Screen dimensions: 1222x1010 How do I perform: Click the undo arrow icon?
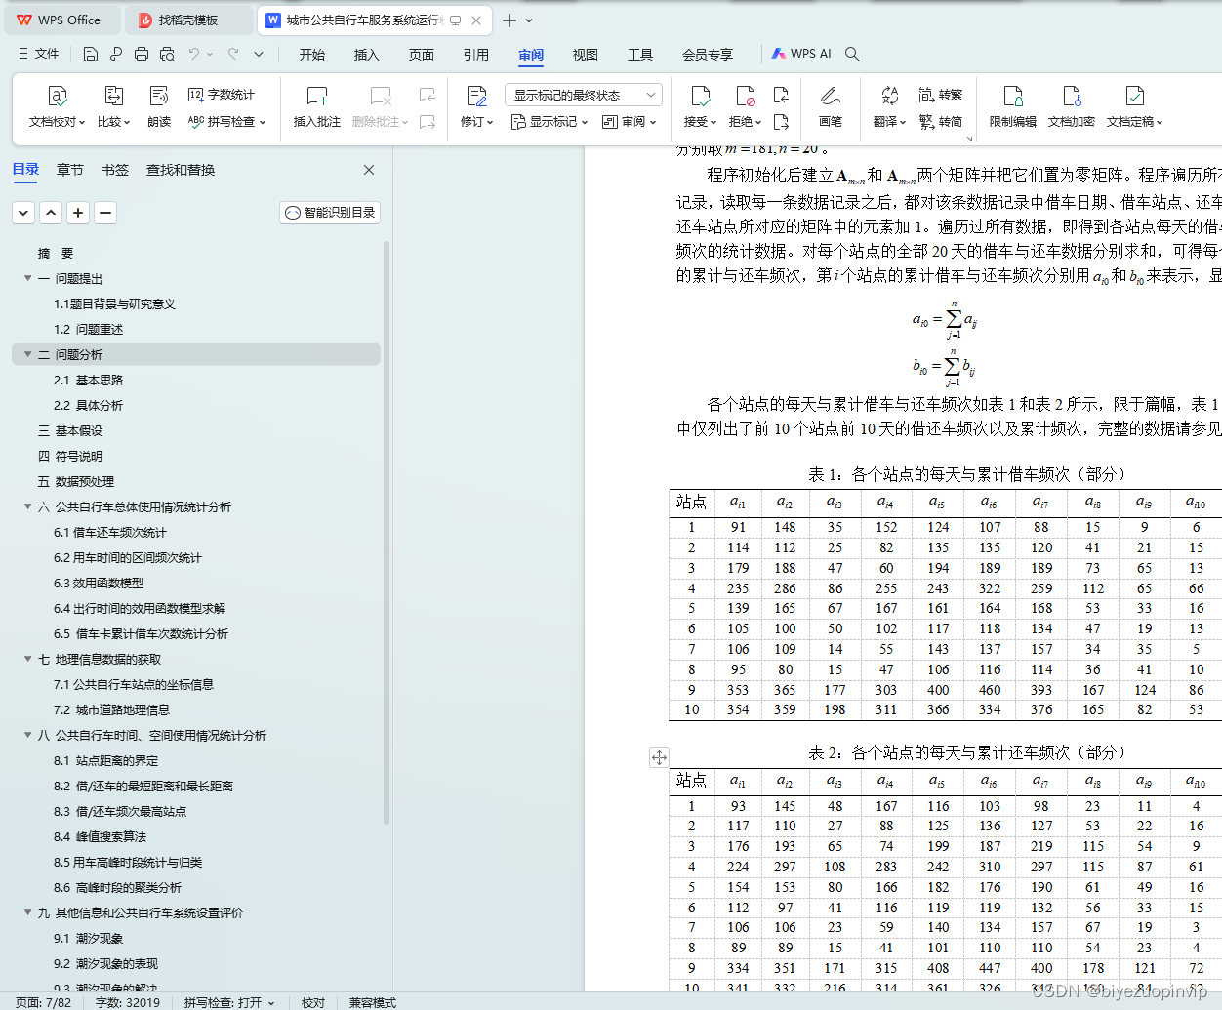pyautogui.click(x=194, y=54)
